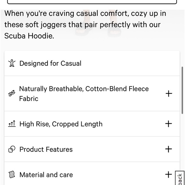Click the 'When you're craving casual comfort' text line

[85, 13]
